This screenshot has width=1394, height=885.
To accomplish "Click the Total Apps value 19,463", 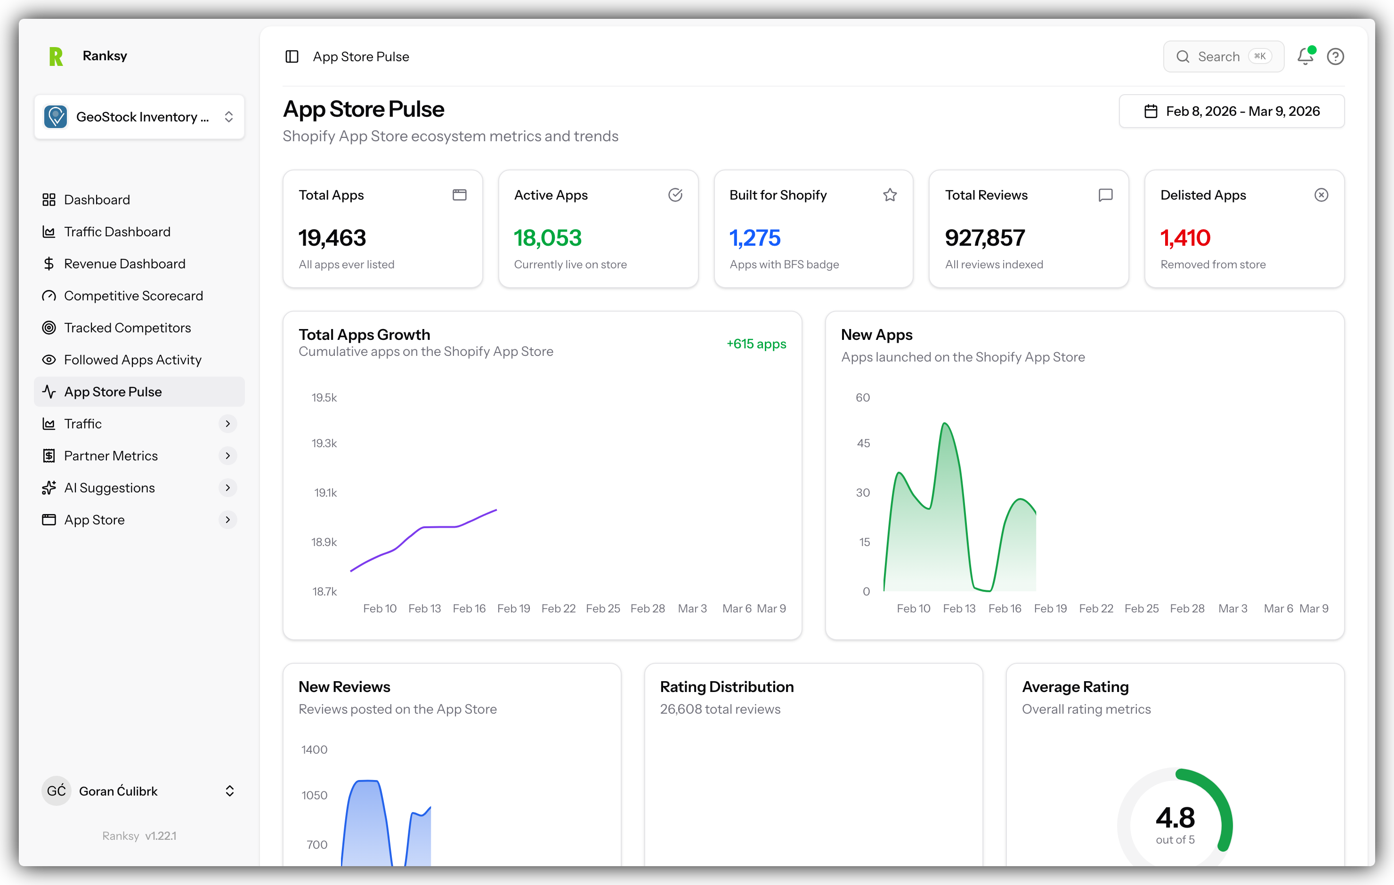I will (x=332, y=238).
